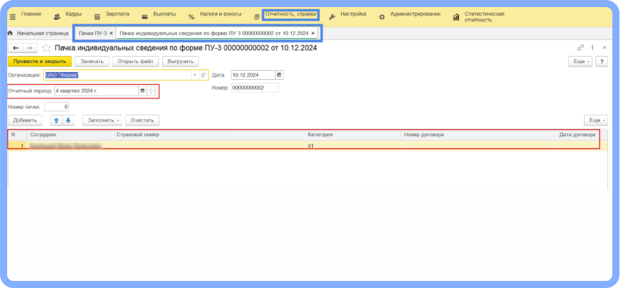The width and height of the screenshot is (620, 288).
Task: Open help with question mark button
Action: [x=602, y=61]
